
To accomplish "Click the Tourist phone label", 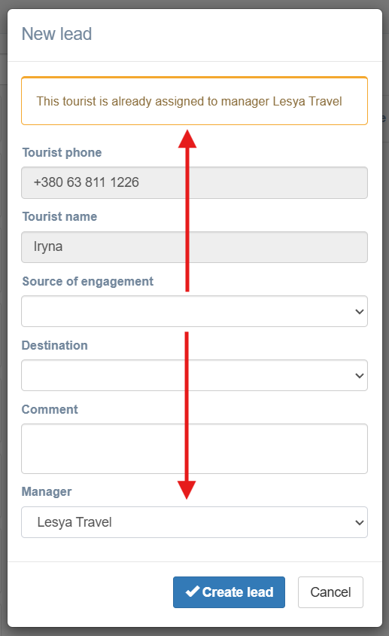I will [x=62, y=152].
